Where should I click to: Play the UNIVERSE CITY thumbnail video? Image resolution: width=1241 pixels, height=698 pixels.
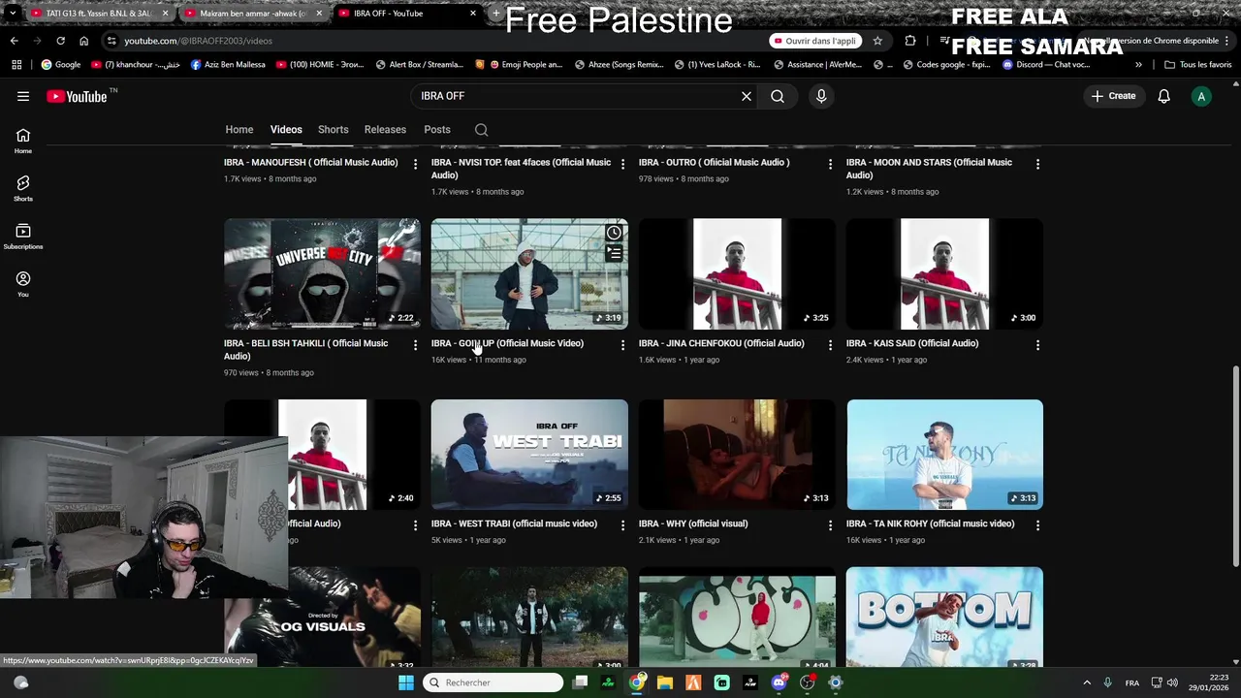pos(322,274)
